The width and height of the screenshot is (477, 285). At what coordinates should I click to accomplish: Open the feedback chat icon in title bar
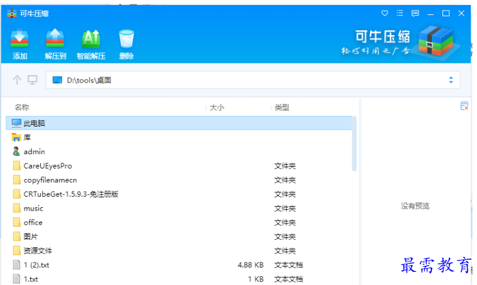tap(415, 13)
